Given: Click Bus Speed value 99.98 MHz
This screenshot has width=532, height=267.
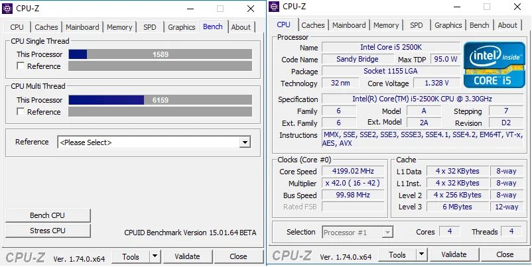Looking at the screenshot, I should coord(353,195).
